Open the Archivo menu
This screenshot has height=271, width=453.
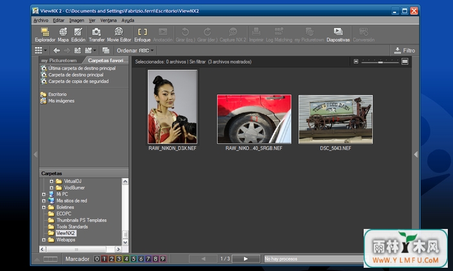pyautogui.click(x=41, y=21)
